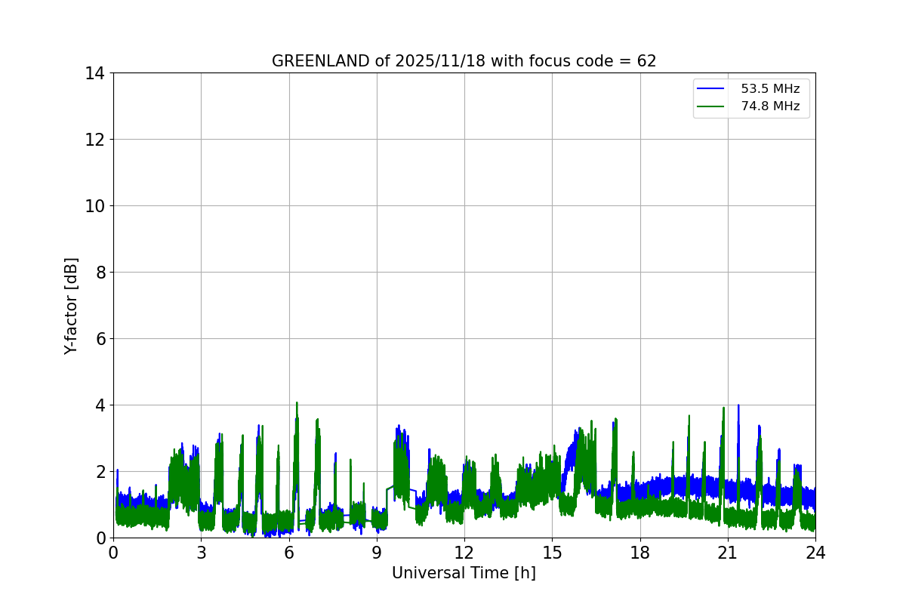Click the green line sample in legend

pyautogui.click(x=712, y=106)
